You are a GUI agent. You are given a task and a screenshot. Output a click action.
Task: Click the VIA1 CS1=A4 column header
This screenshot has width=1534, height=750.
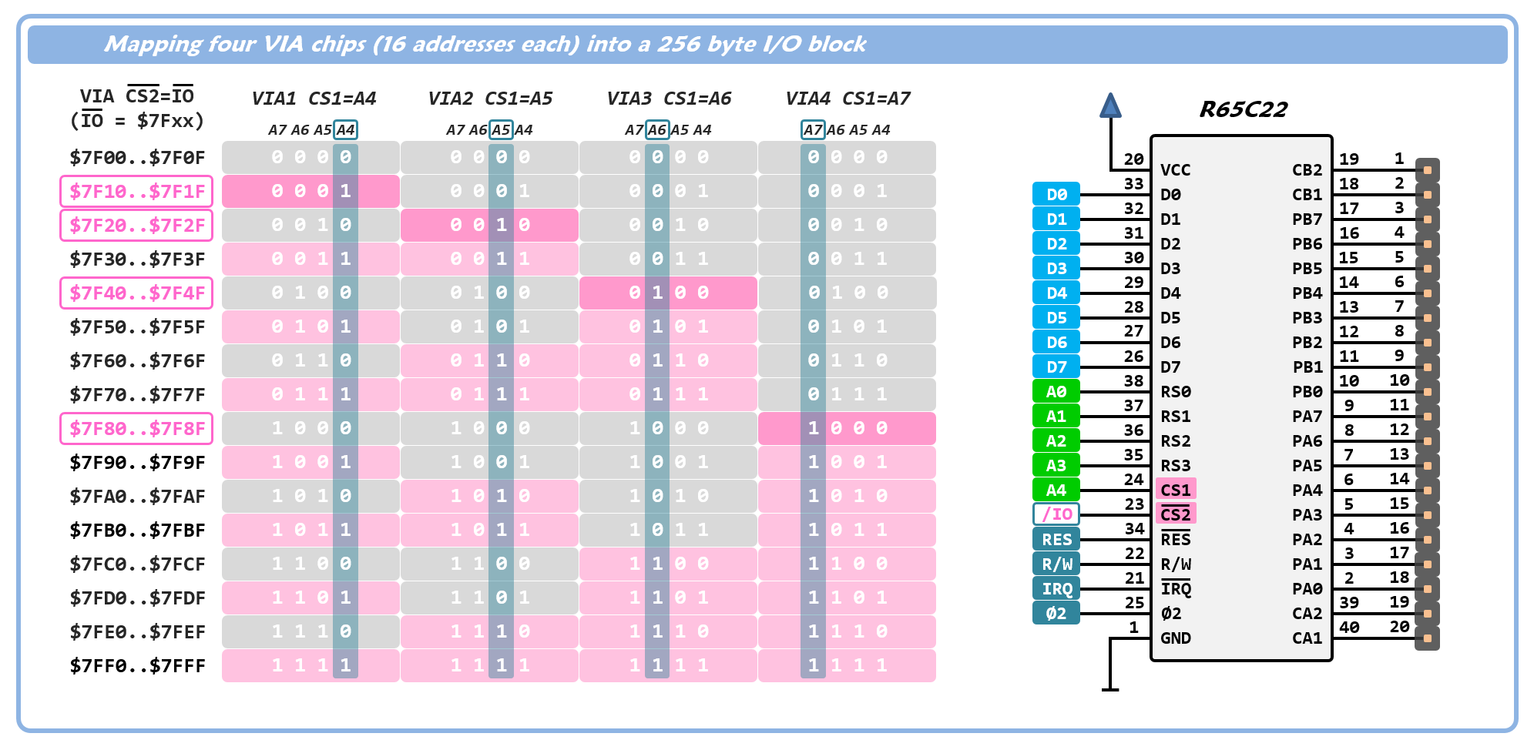(314, 99)
